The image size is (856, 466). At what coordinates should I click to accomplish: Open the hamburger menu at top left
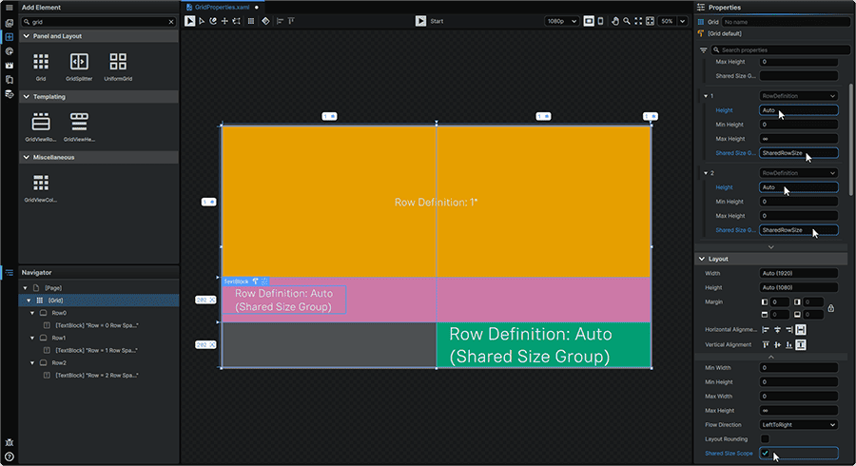(9, 8)
